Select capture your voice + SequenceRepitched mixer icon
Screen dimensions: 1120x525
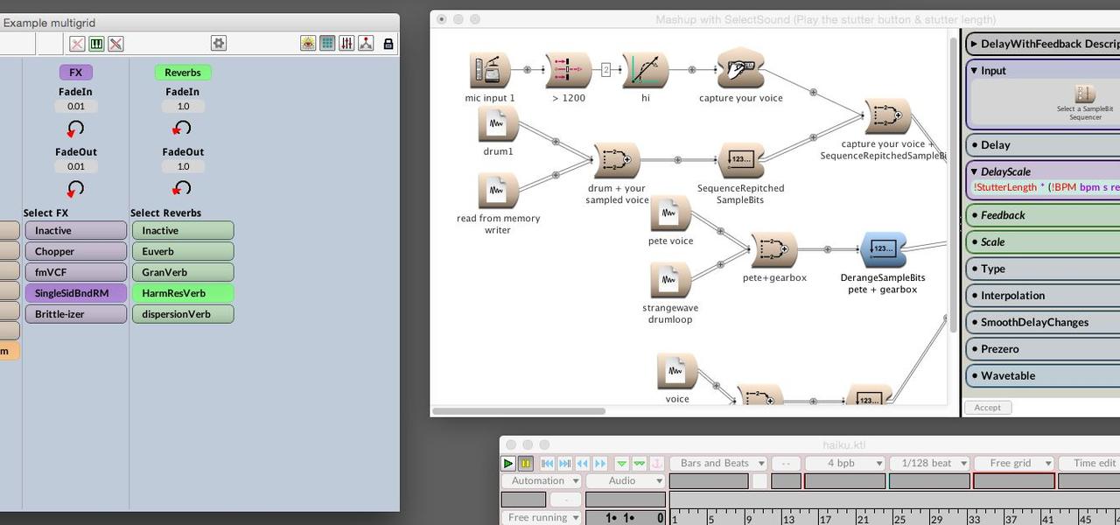887,116
